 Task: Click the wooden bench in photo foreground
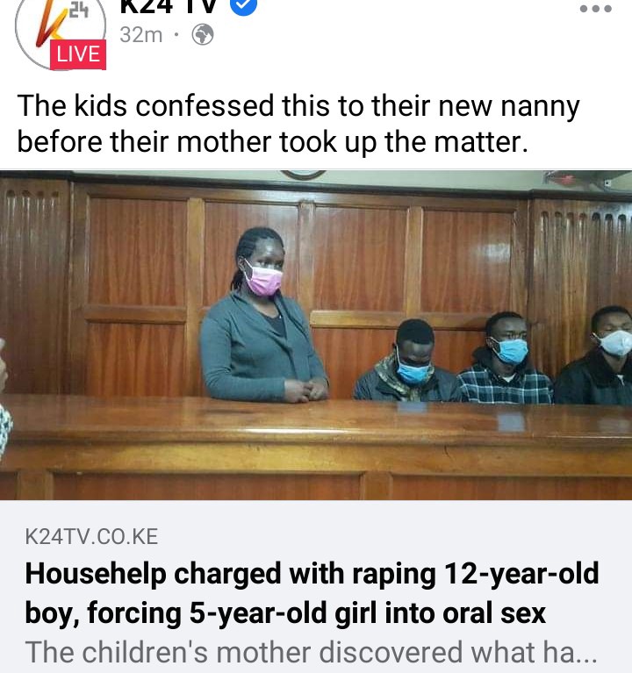[316, 447]
